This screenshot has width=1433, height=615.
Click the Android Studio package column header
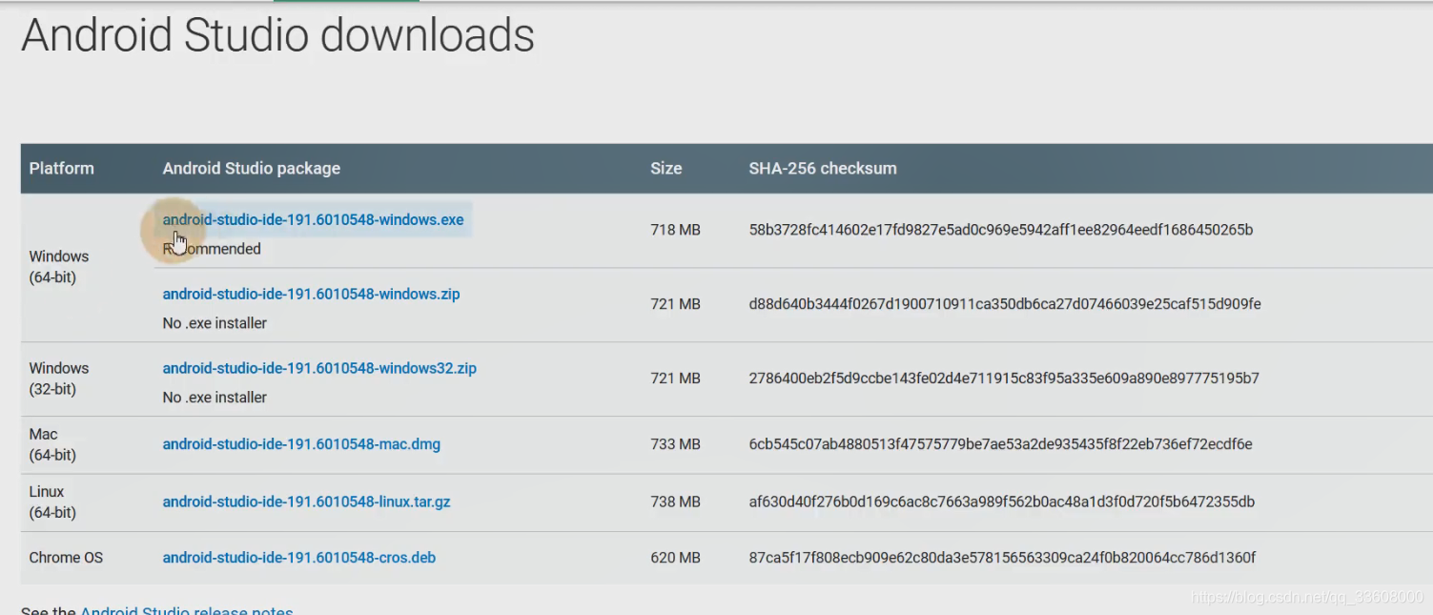[x=252, y=168]
